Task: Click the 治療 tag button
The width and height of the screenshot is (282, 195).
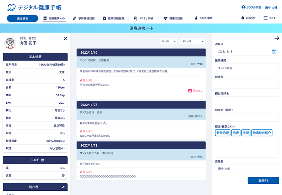Action: pos(236,133)
